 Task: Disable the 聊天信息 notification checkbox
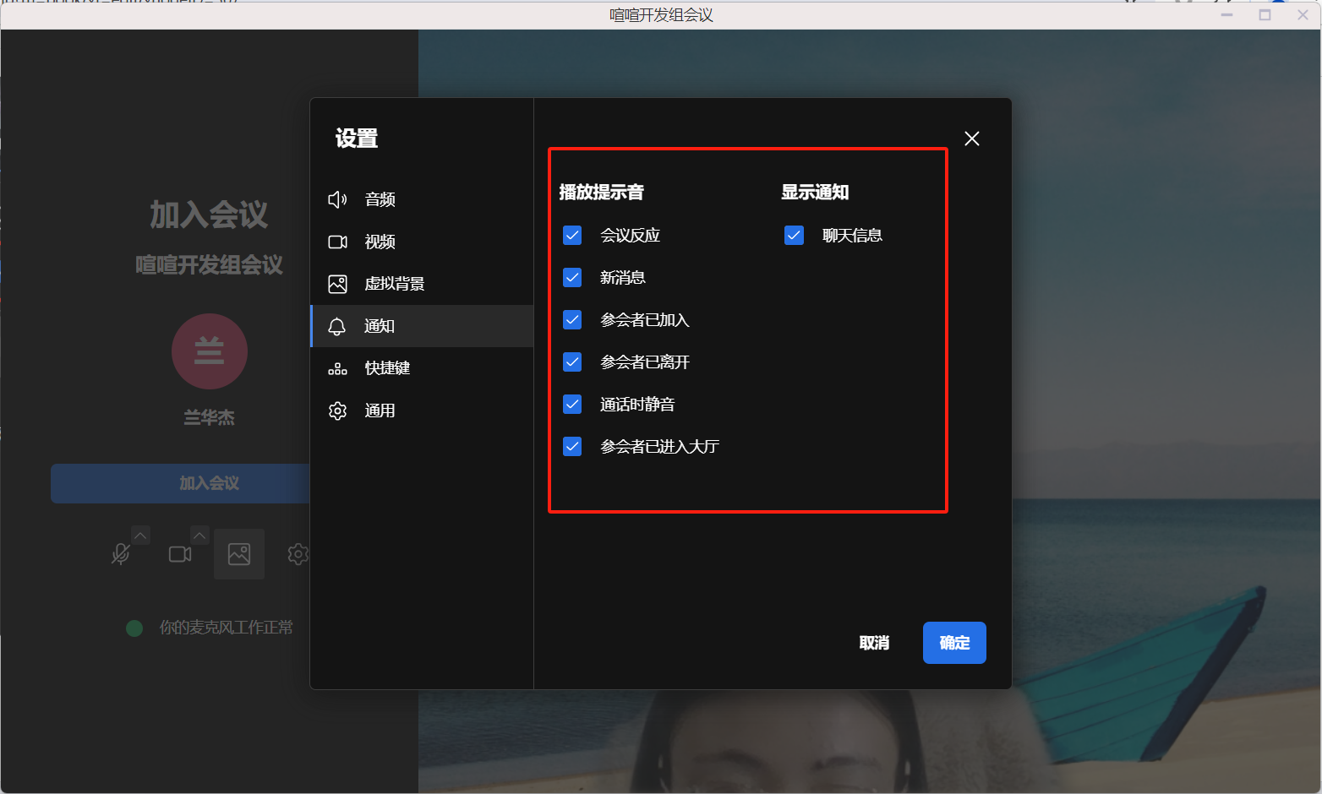(x=794, y=235)
